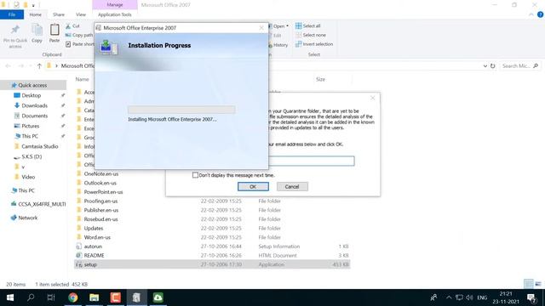Open Downloads in navigation pane
The width and height of the screenshot is (545, 306).
[34, 105]
